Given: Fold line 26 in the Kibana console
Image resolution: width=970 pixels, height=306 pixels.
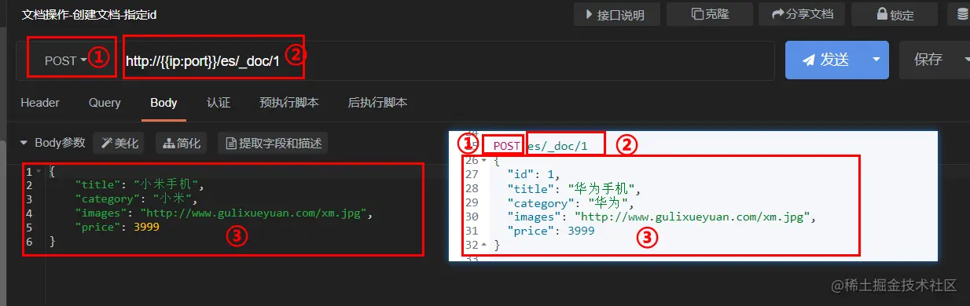Looking at the screenshot, I should (x=484, y=161).
